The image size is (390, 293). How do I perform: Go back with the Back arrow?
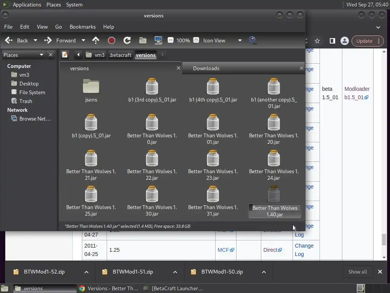(16, 40)
